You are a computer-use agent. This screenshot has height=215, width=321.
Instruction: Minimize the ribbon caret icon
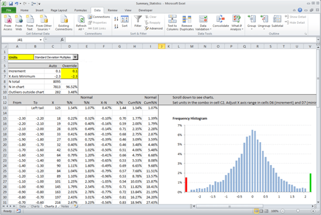(294, 10)
